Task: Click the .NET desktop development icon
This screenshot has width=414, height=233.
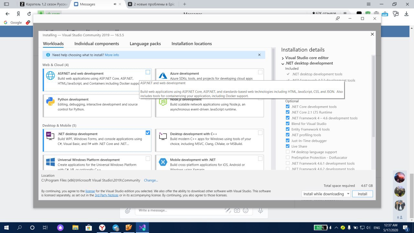Action: click(50, 136)
